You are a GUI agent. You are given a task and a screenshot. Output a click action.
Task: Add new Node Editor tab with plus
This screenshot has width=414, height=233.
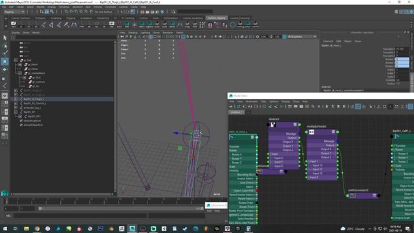coord(248,112)
